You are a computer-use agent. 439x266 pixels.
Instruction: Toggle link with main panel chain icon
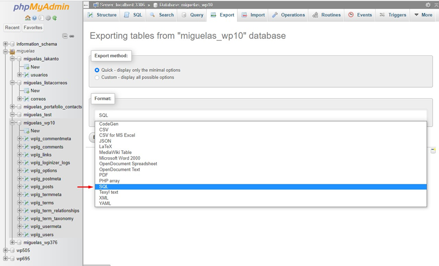point(72,36)
